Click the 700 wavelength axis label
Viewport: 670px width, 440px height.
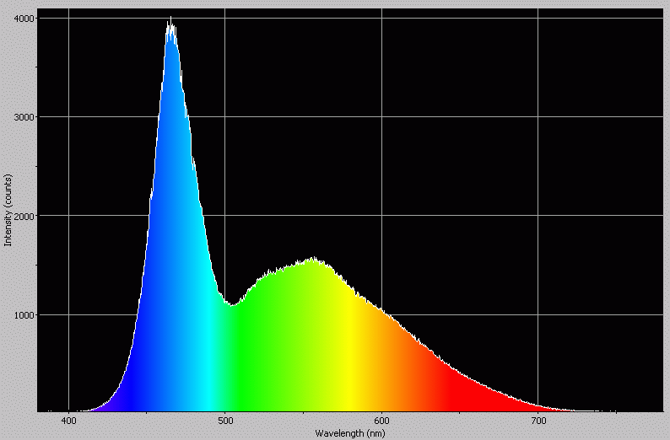click(x=538, y=421)
